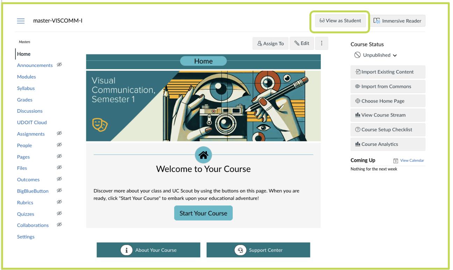
Task: Click Import Existing Content
Action: [388, 72]
